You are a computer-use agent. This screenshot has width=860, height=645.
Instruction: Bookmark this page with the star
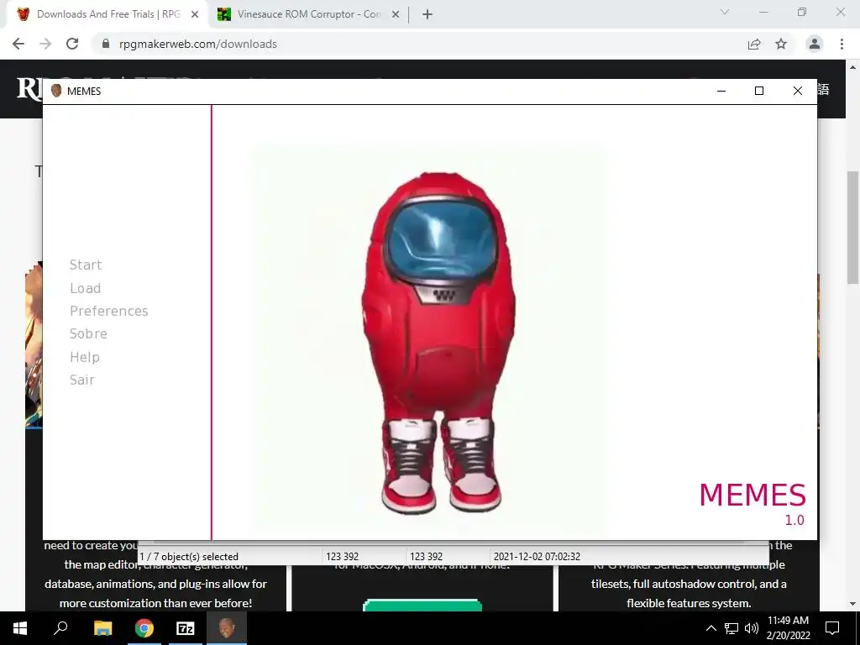coord(781,44)
